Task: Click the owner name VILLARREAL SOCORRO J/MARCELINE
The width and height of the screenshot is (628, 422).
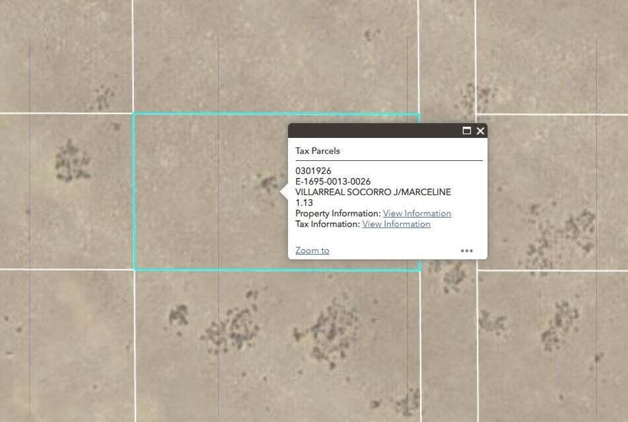Action: (x=373, y=192)
